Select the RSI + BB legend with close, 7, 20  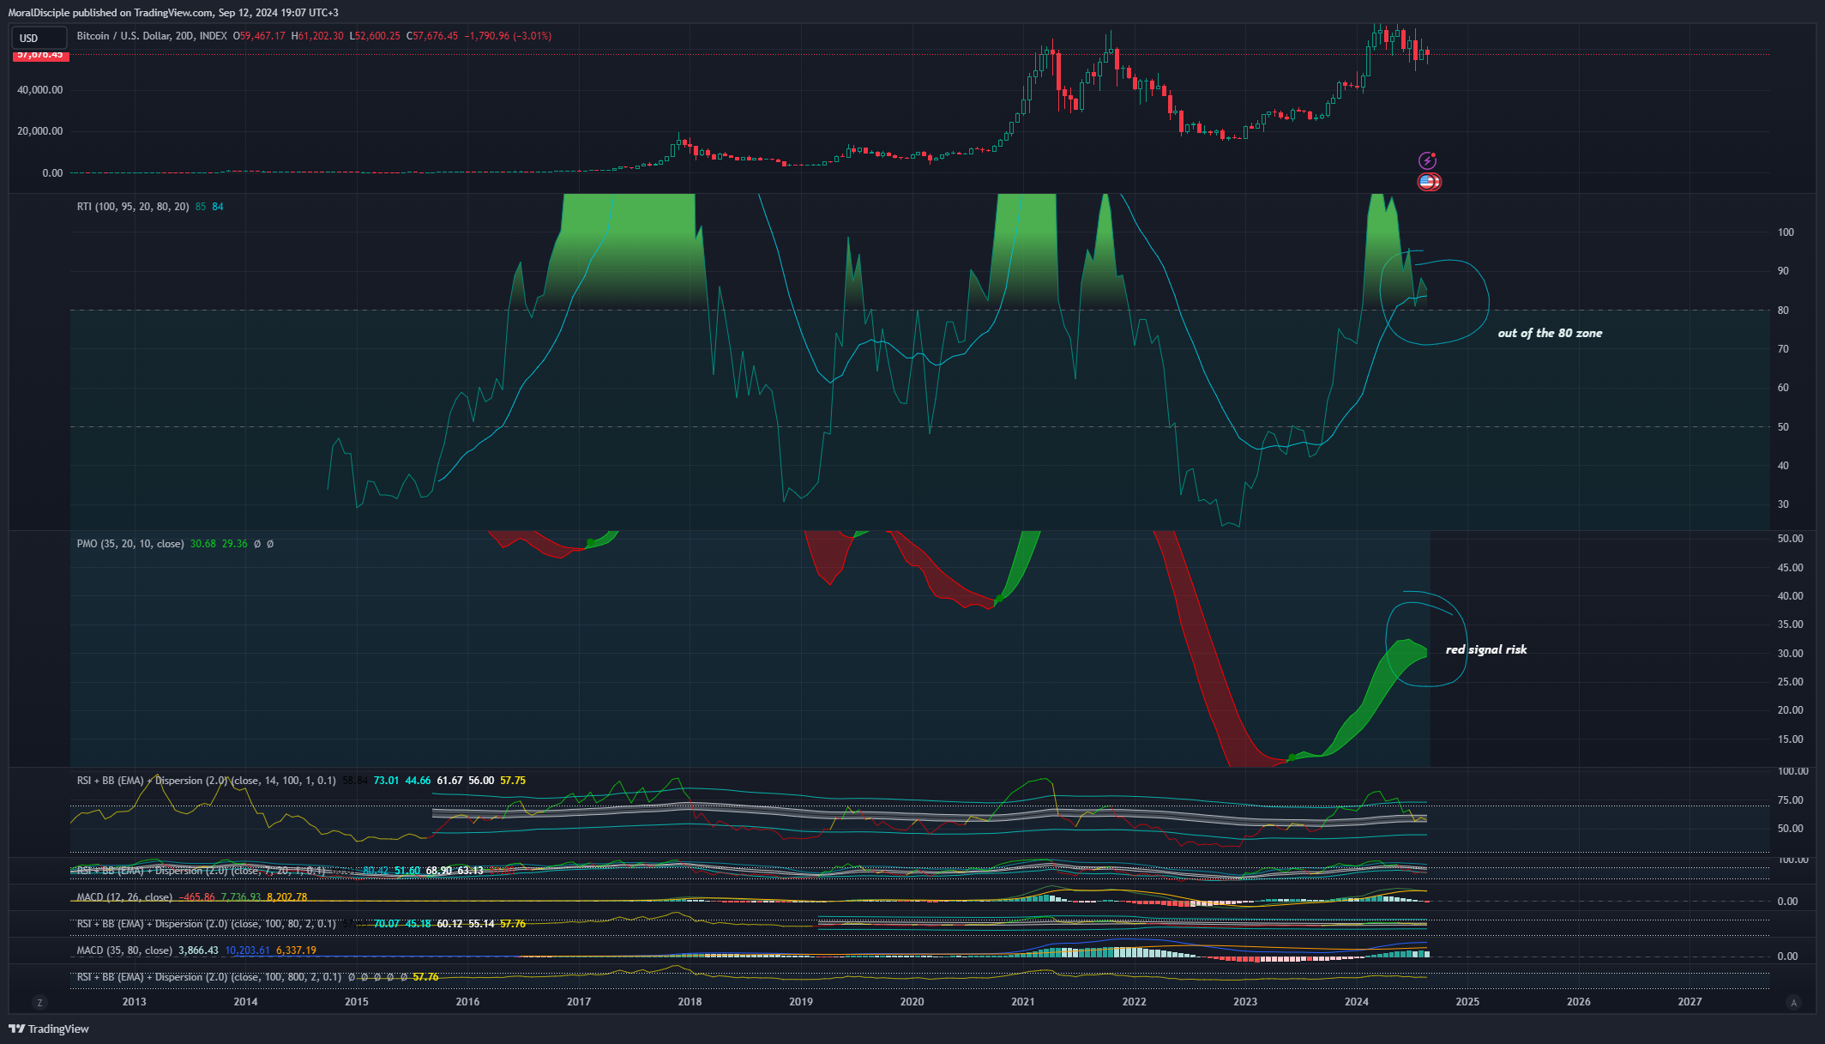[201, 871]
